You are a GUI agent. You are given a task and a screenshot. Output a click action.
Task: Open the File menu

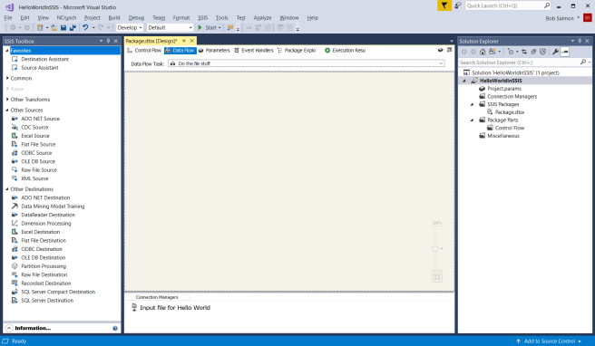coord(8,18)
